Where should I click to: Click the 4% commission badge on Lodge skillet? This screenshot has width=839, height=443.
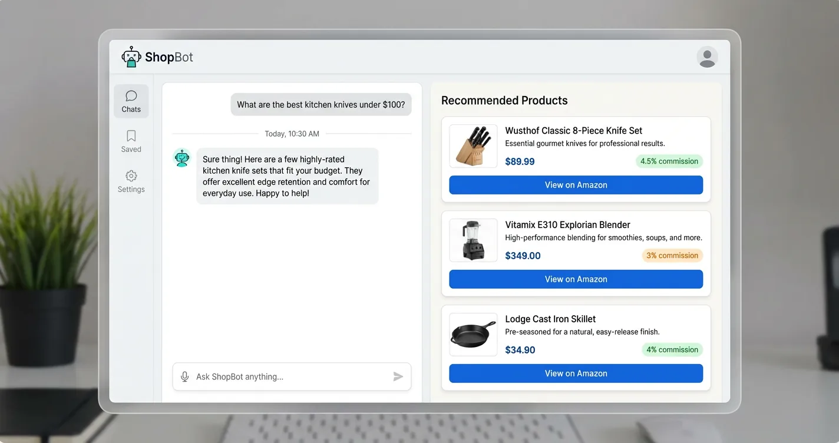[672, 349]
